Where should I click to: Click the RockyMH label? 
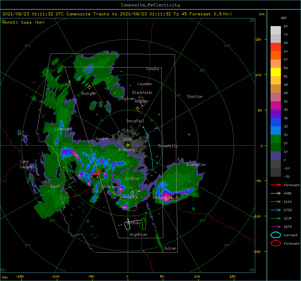click(88, 94)
